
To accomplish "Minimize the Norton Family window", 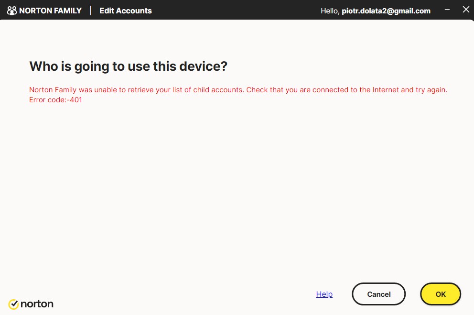I will (x=447, y=10).
